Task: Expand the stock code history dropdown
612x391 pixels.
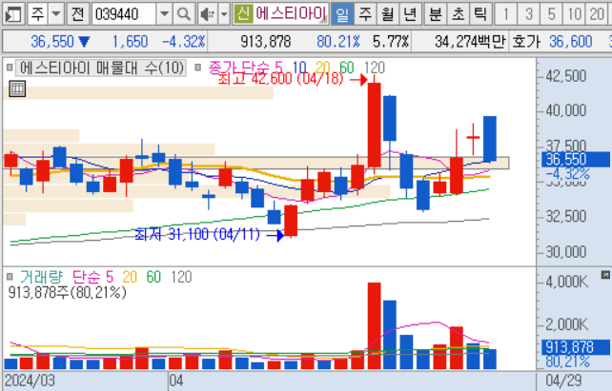Action: 164,14
